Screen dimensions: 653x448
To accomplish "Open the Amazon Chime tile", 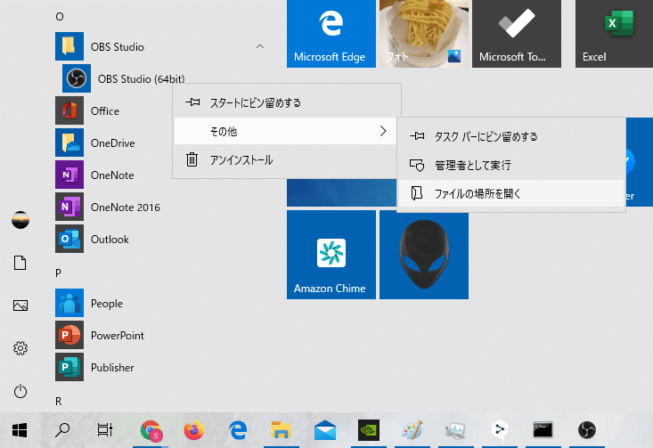I will click(x=331, y=255).
